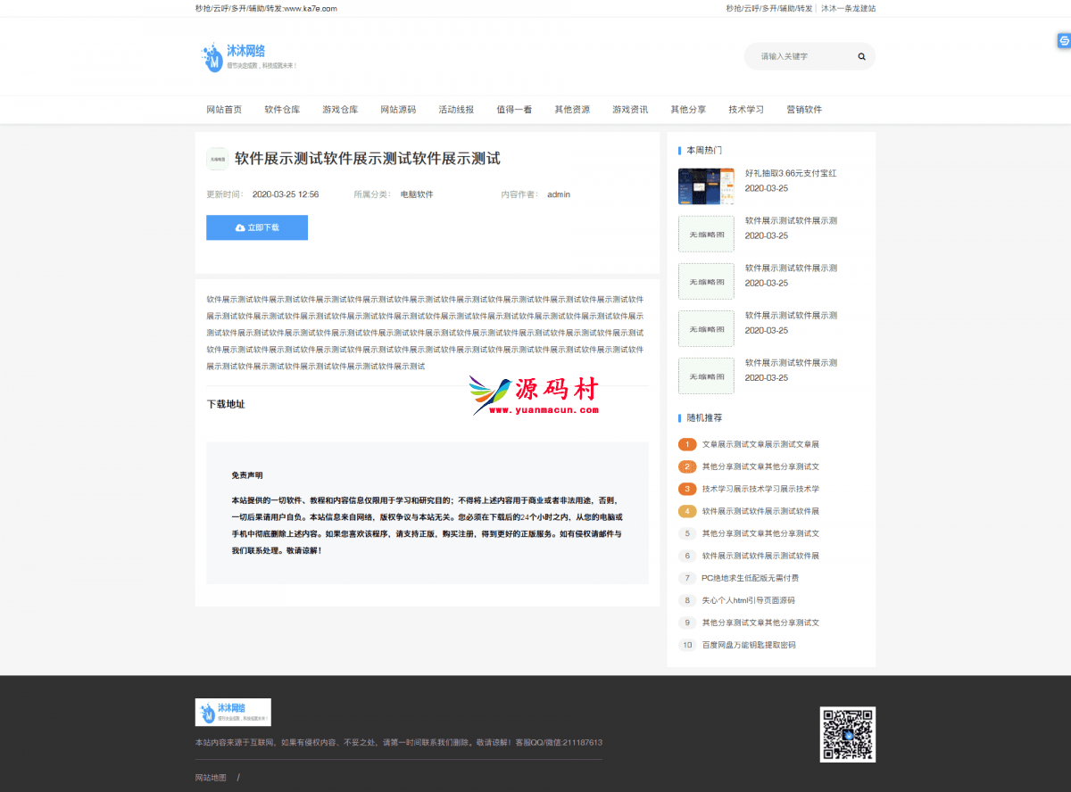1071x792 pixels.
Task: Open the 百度网盘万能钥匙提取密码 link
Action: coord(748,645)
